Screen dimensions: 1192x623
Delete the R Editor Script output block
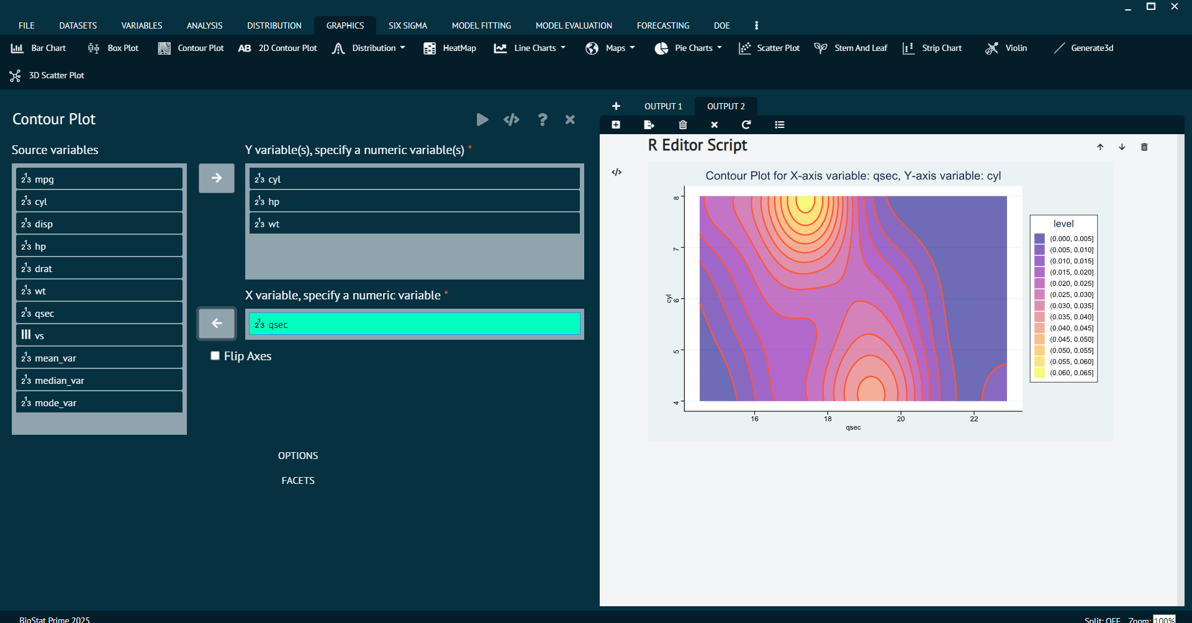(1144, 147)
